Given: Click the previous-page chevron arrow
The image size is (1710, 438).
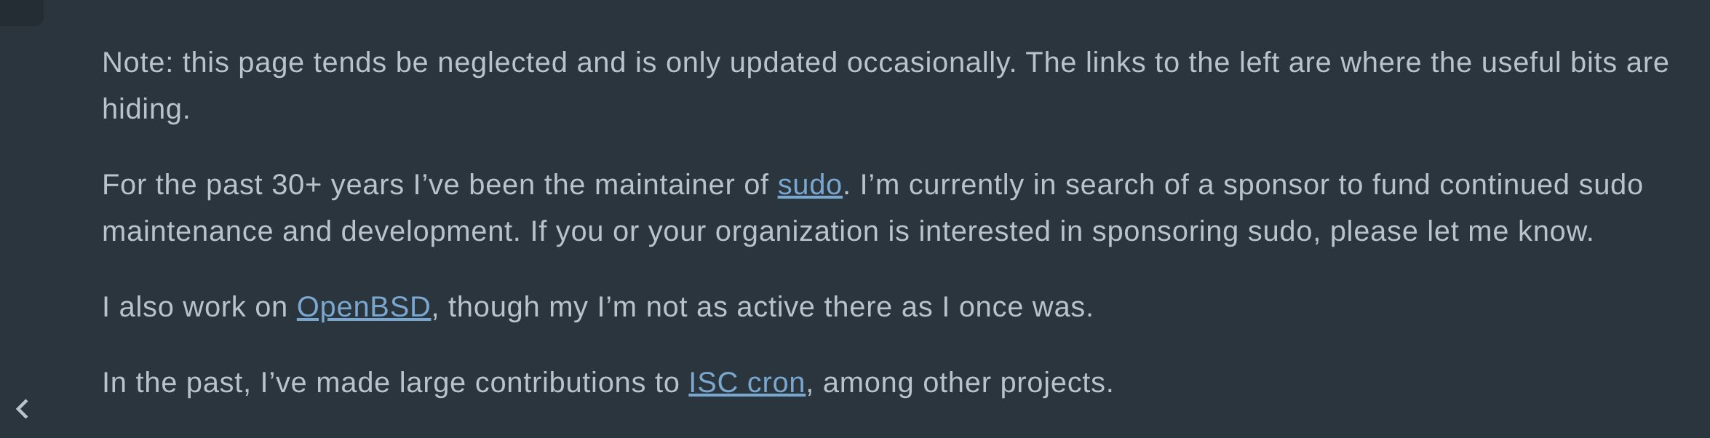Looking at the screenshot, I should (23, 409).
